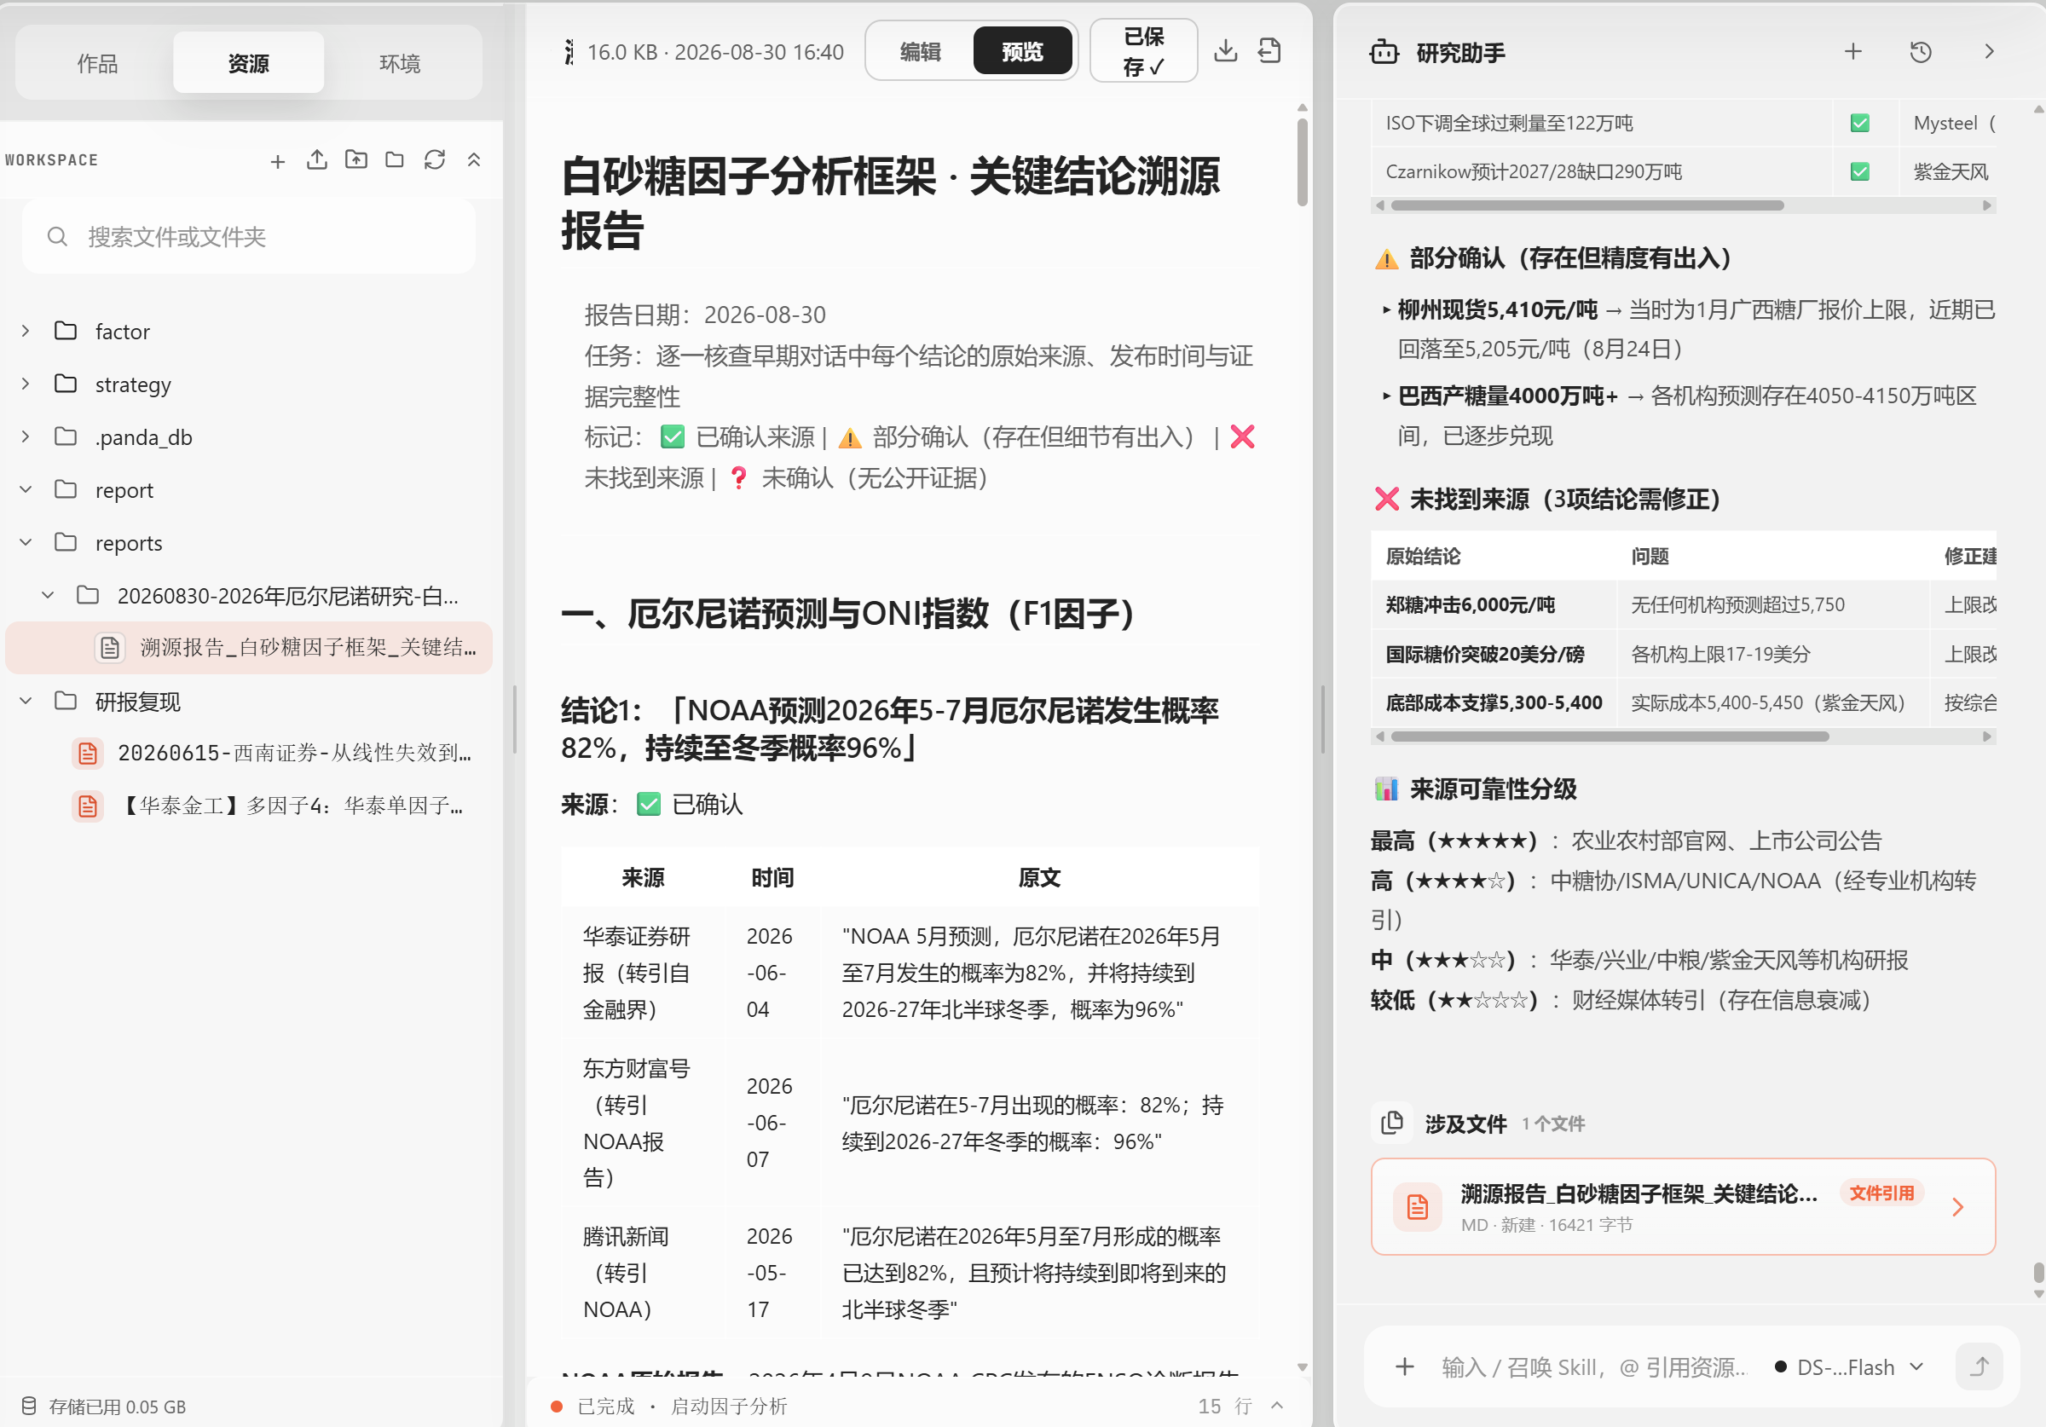Switch to the 作品 tab
The height and width of the screenshot is (1427, 2046).
[x=97, y=63]
